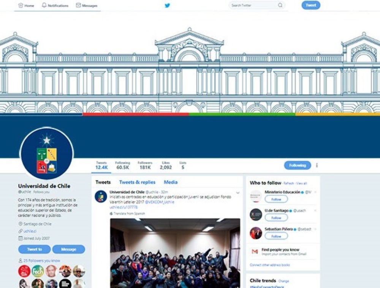Expand the tweet options chevron

[x=238, y=193]
